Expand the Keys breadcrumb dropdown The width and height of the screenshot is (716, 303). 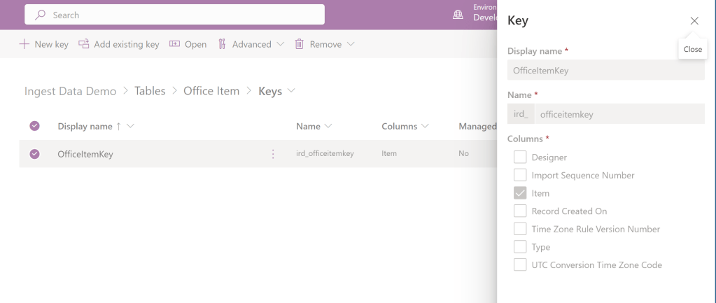tap(291, 91)
